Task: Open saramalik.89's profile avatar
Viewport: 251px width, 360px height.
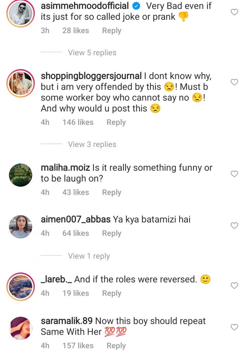Action: click(20, 327)
